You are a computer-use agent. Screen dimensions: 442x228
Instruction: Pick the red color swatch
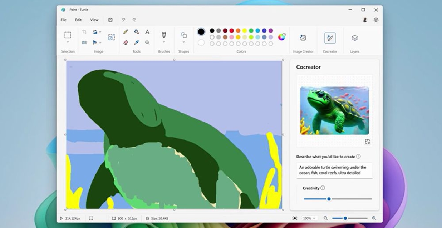232,31
